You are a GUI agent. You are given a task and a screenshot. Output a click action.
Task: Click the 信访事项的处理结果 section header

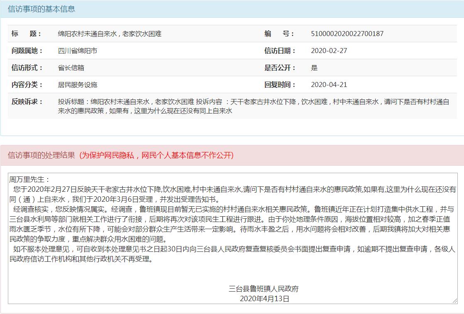[x=41, y=155]
